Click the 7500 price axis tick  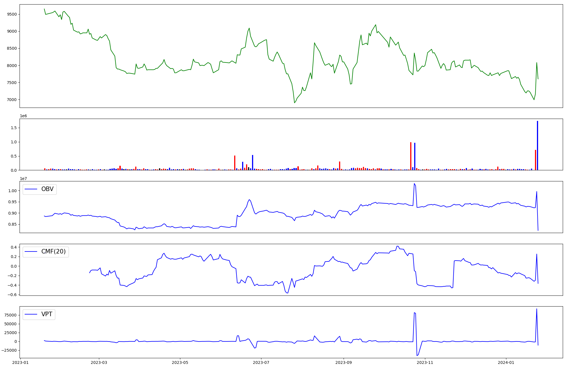[x=12, y=83]
